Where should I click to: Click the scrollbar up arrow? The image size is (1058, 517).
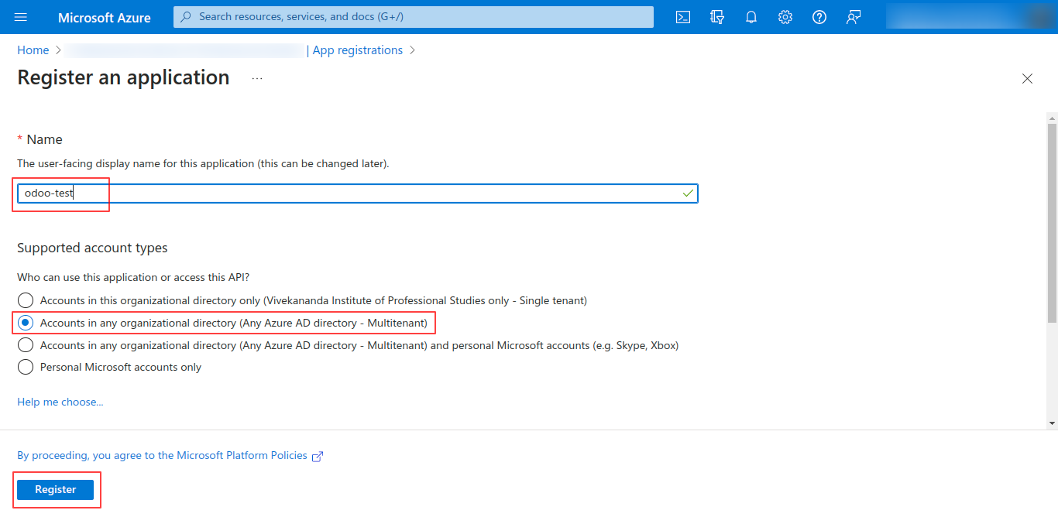[x=1052, y=117]
